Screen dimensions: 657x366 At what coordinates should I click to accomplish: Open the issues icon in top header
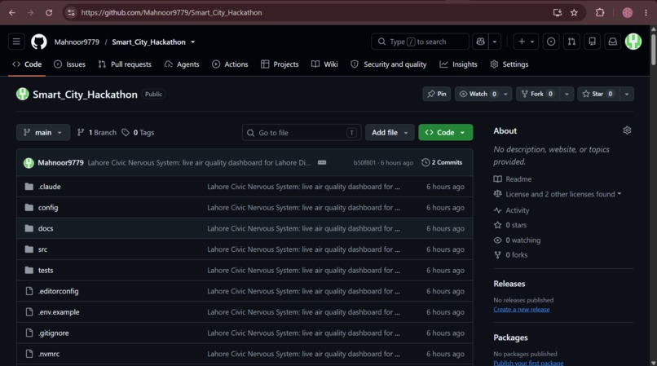(x=551, y=42)
